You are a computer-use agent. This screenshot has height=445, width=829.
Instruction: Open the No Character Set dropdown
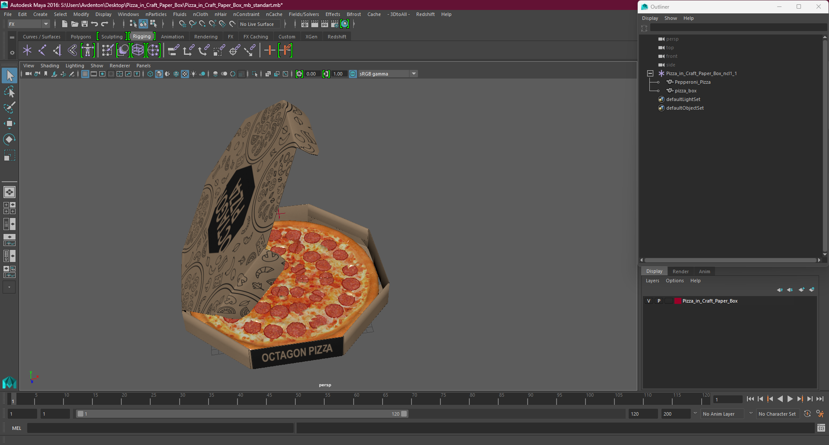778,414
